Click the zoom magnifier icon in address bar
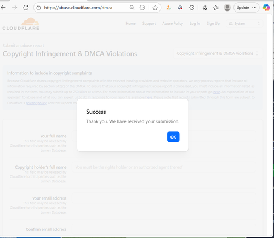274x238 pixels. pos(132,8)
